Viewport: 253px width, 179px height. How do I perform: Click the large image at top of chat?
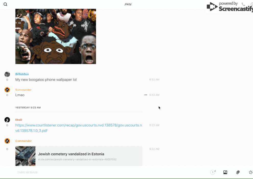(56, 36)
